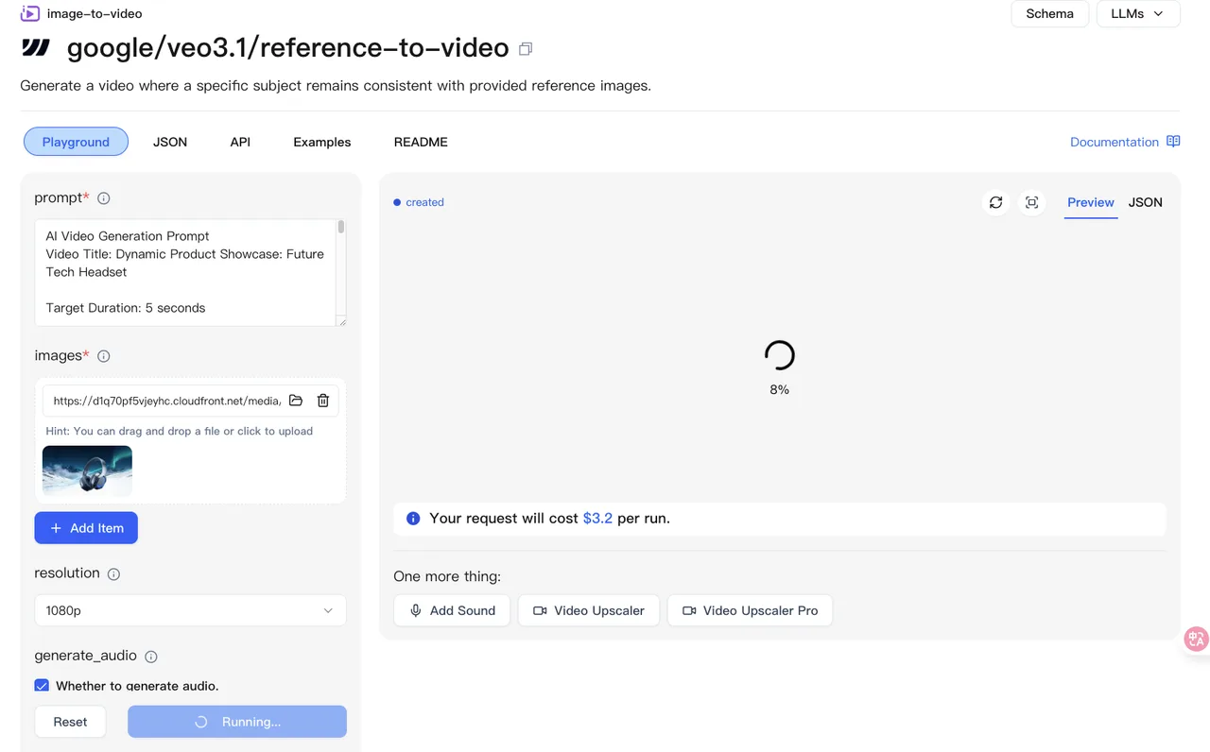Click the loading progress spinner
Image resolution: width=1210 pixels, height=752 pixels.
[779, 355]
